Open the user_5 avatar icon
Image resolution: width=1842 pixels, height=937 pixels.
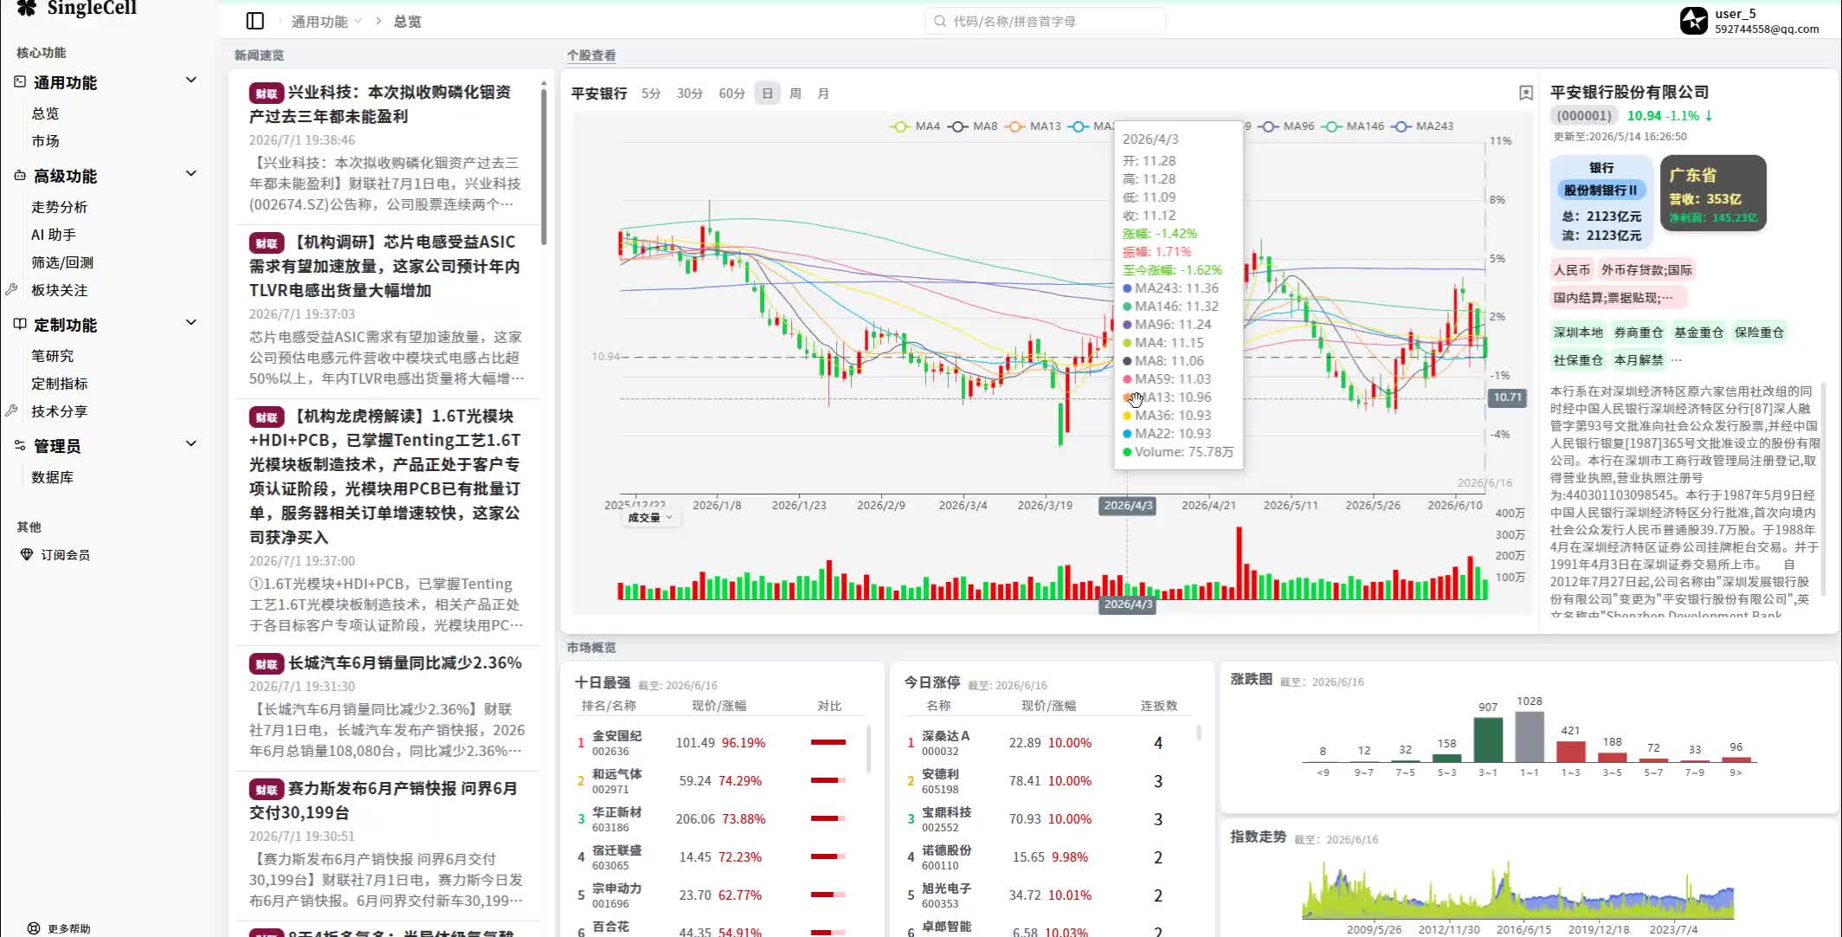pos(1694,21)
